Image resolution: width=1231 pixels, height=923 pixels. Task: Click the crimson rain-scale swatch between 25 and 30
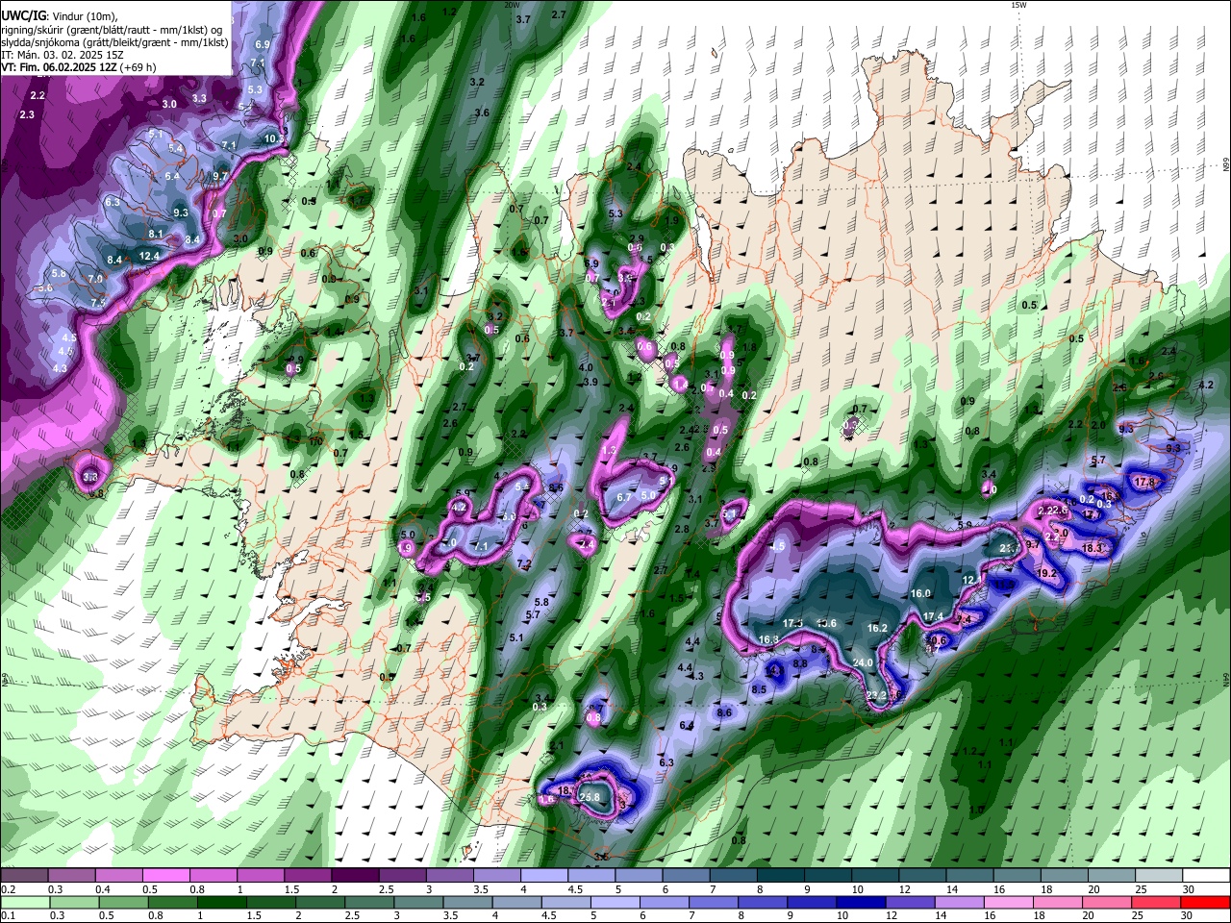click(x=1157, y=902)
